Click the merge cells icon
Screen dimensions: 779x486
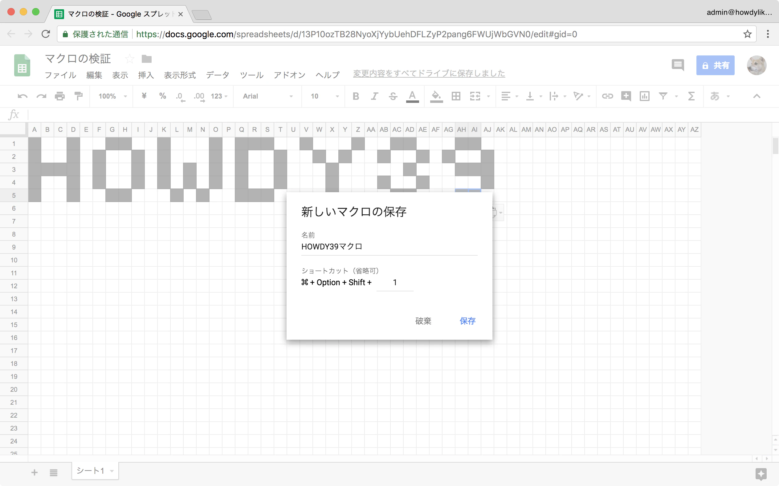(x=475, y=96)
